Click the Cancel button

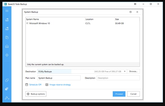coord(133,94)
